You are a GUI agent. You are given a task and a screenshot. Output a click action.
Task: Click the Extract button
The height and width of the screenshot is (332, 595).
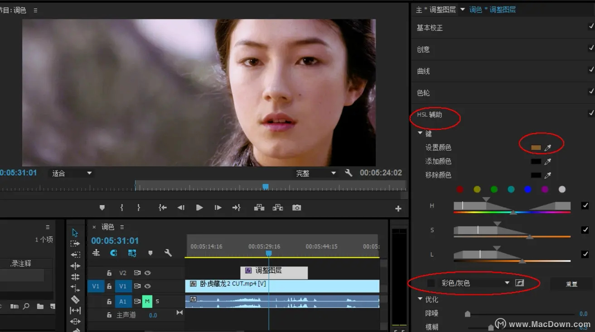(278, 208)
